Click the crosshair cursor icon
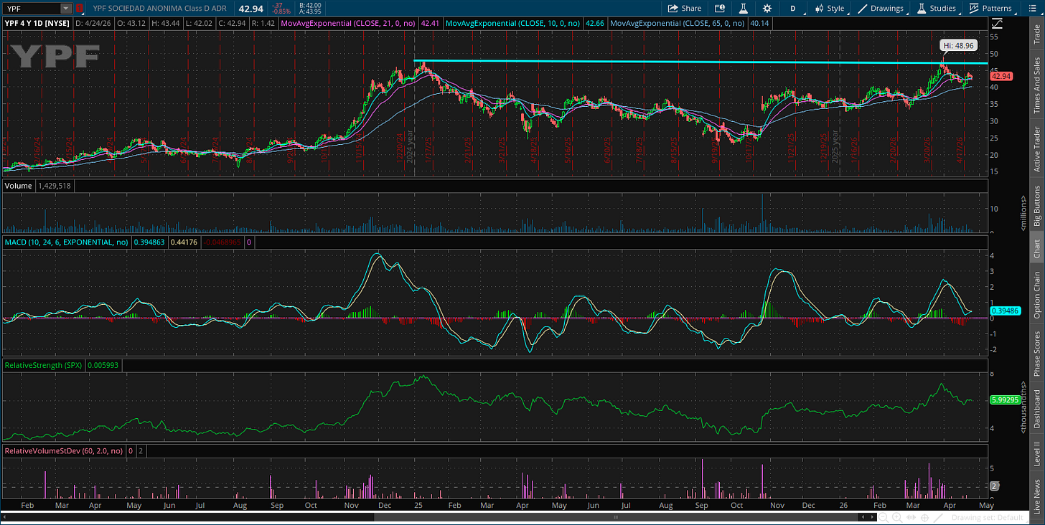Image resolution: width=1045 pixels, height=525 pixels. coord(924,518)
